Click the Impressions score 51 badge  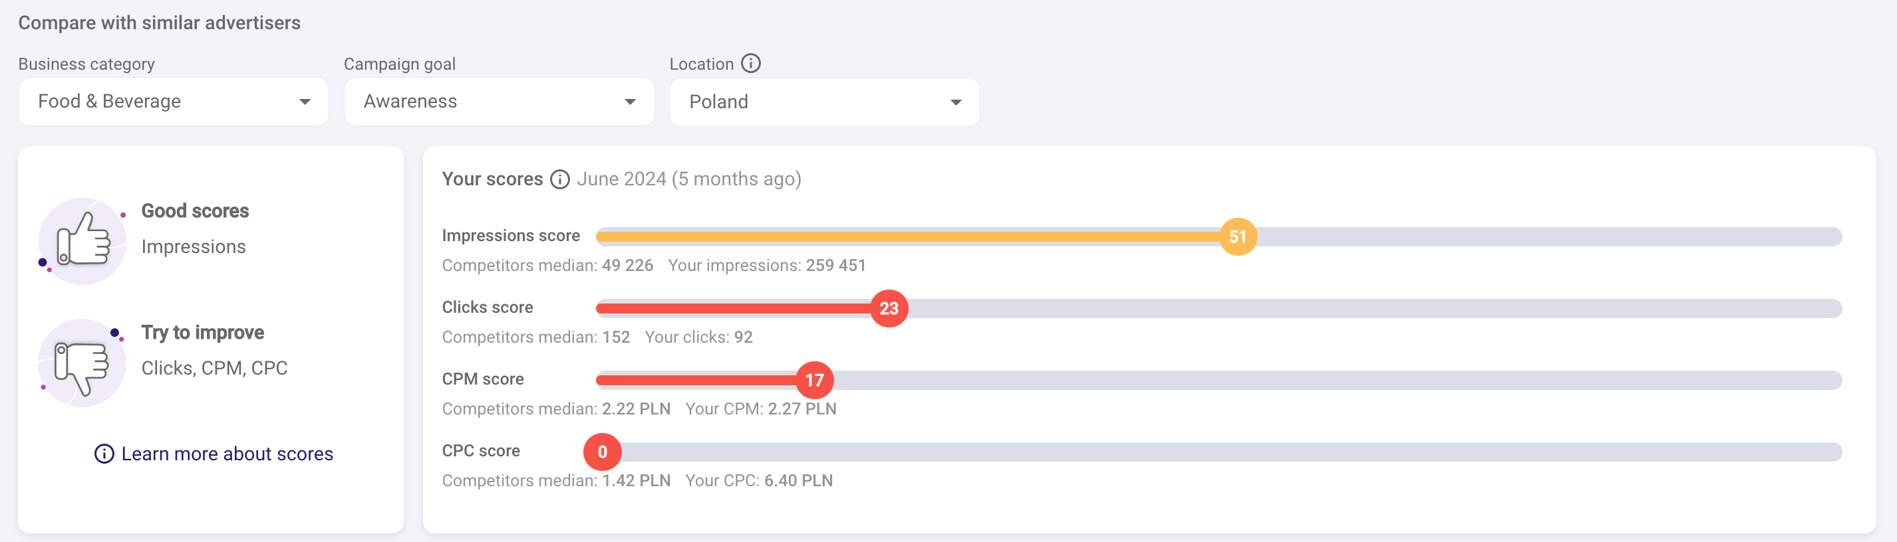tap(1237, 237)
